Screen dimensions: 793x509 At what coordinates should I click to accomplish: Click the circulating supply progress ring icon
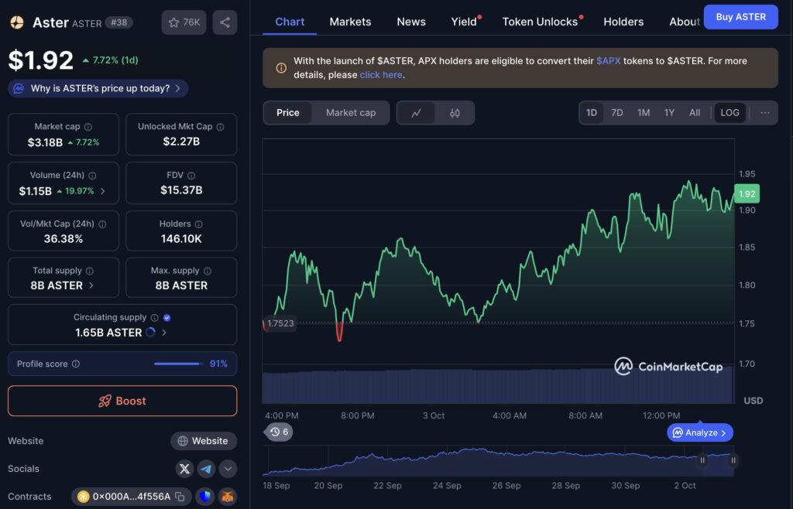[151, 333]
